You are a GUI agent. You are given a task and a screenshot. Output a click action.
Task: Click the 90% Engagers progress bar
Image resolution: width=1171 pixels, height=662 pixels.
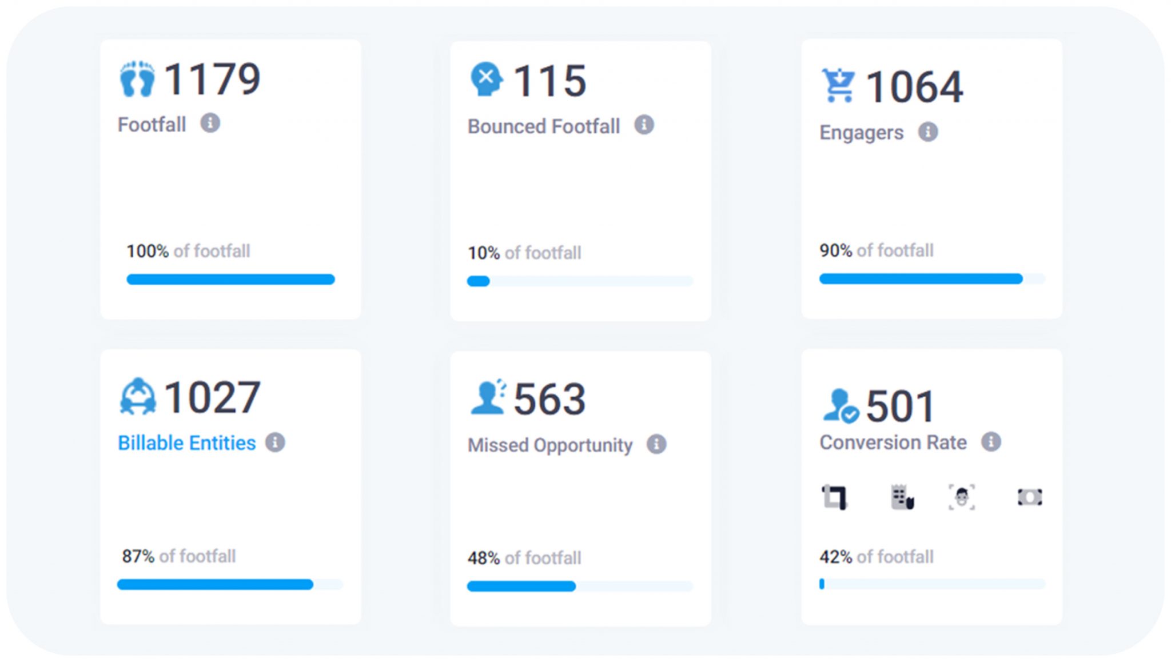[932, 279]
